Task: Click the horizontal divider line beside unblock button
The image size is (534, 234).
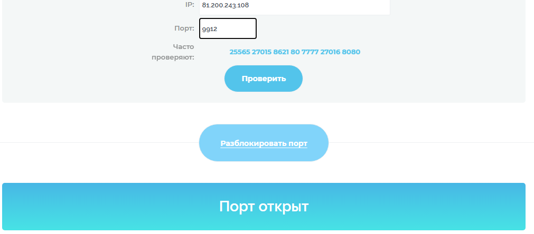Action: click(x=99, y=143)
